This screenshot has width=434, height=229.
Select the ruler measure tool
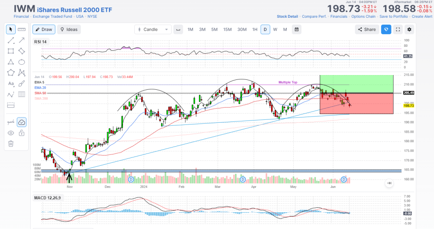(22, 29)
